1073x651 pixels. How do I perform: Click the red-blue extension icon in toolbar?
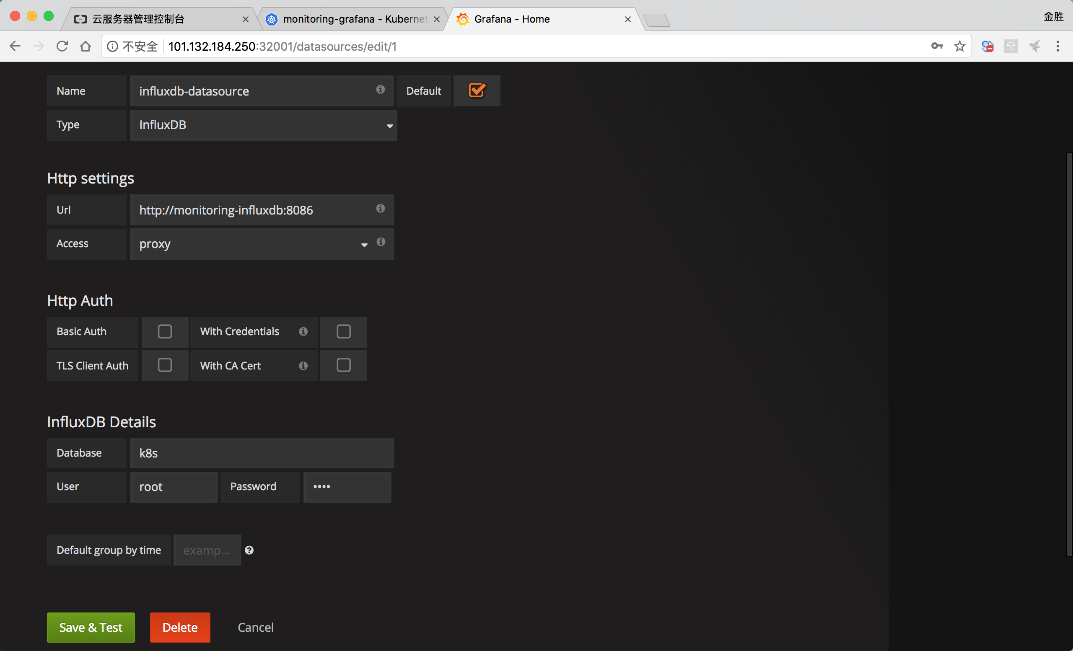pyautogui.click(x=987, y=46)
